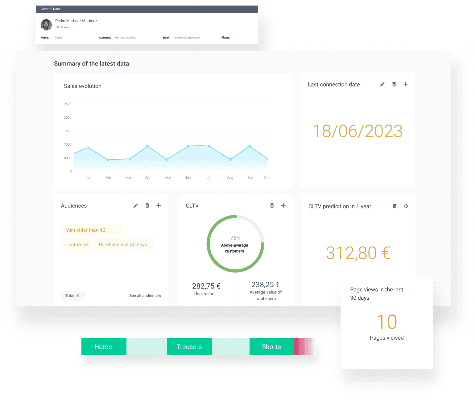Click the user value 282,75 €
This screenshot has height=400, width=475.
point(206,286)
